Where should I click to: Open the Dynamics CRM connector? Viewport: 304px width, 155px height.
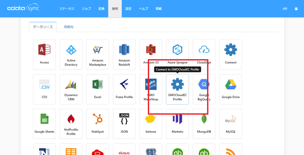point(71,89)
